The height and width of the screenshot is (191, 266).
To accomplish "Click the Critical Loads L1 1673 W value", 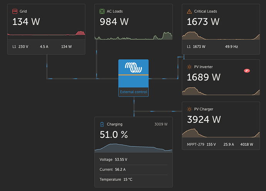I will [x=199, y=47].
